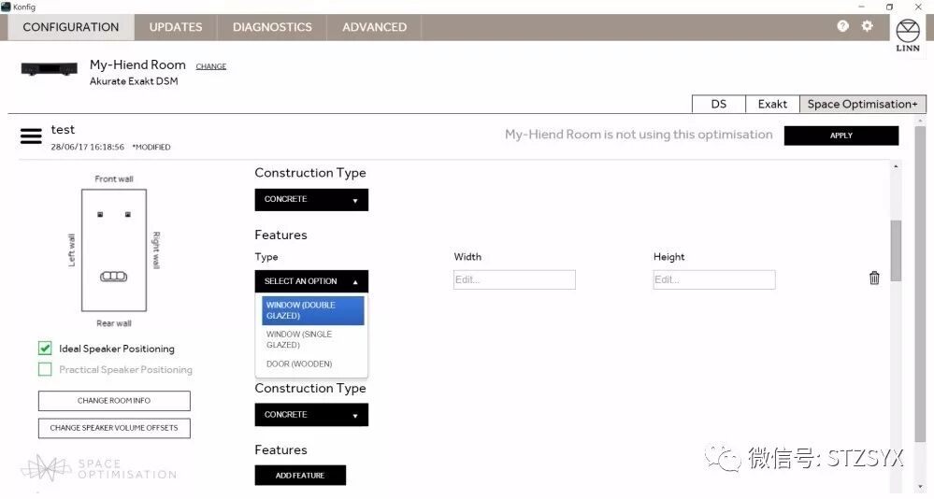Click the Linn logo icon
This screenshot has width=934, height=499.
[x=908, y=35]
